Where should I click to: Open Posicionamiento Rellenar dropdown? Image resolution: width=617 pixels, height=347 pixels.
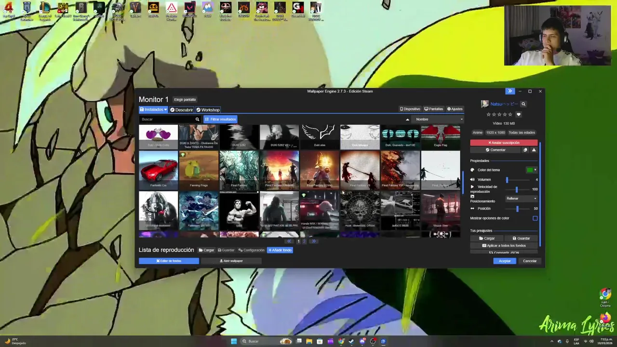pos(521,199)
